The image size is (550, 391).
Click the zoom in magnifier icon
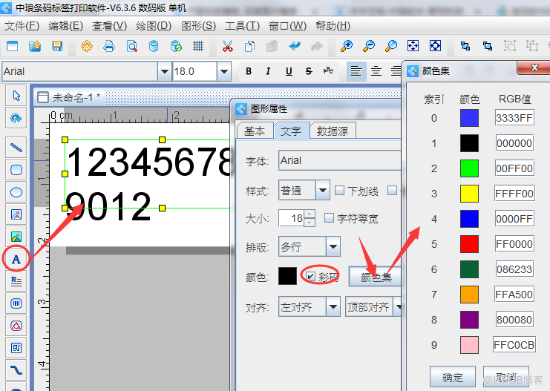coord(346,46)
